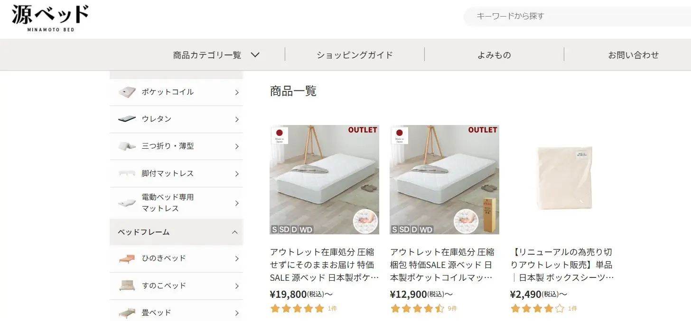The width and height of the screenshot is (691, 321).
Task: Open the お問い合わせ link
Action: click(634, 55)
